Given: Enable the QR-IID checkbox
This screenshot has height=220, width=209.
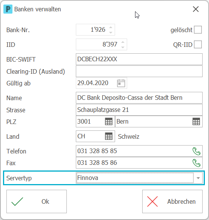Looking at the screenshot, I should (x=198, y=45).
